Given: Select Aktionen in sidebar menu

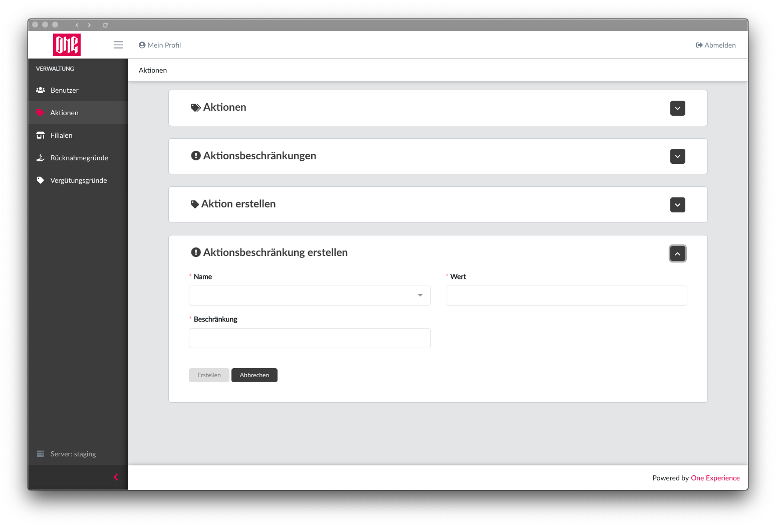Looking at the screenshot, I should (x=78, y=113).
